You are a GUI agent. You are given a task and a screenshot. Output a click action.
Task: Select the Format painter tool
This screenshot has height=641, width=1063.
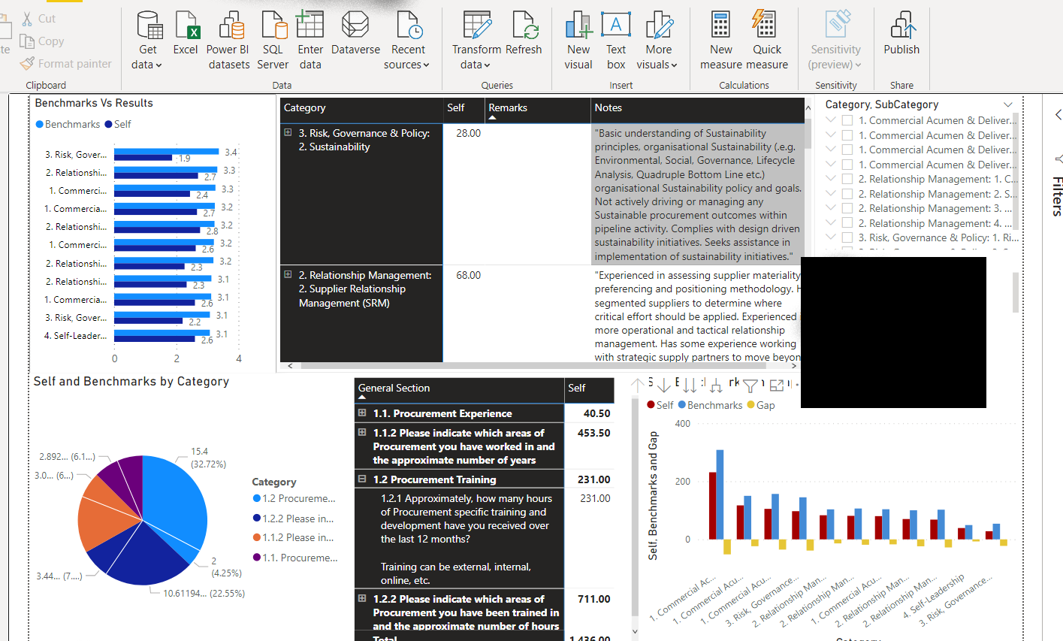point(67,64)
